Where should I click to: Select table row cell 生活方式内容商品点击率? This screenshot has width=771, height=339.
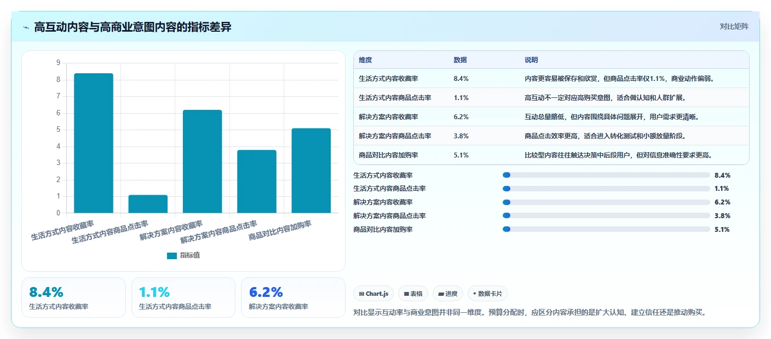pos(395,98)
